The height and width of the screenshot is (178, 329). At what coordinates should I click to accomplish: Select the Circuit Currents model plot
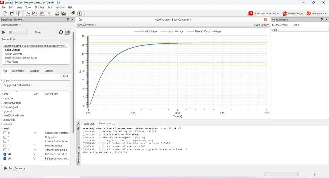coord(13,54)
